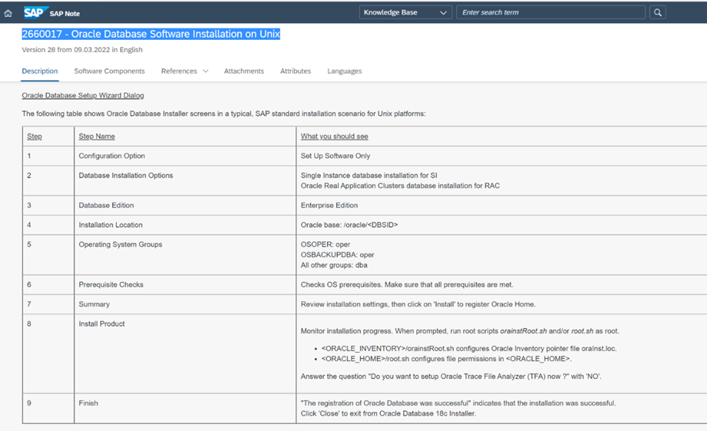
Task: Select the Summary step name cell
Action: [185, 304]
